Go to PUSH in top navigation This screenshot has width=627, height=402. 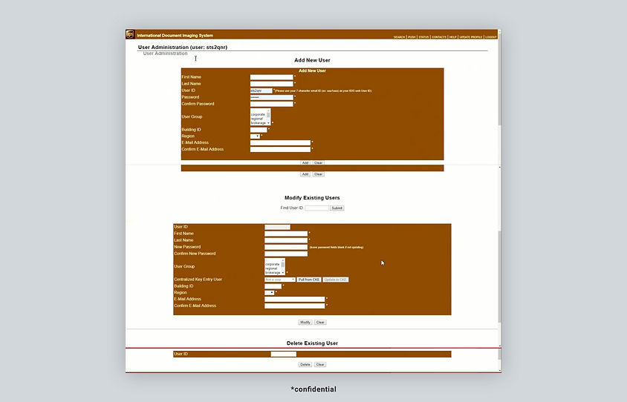pos(412,37)
